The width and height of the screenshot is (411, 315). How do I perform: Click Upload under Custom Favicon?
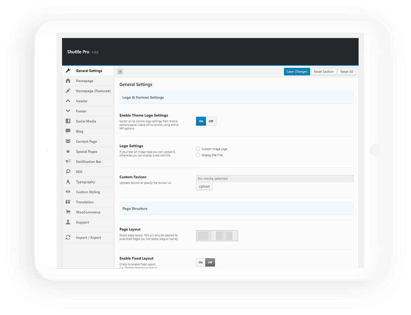pos(204,186)
